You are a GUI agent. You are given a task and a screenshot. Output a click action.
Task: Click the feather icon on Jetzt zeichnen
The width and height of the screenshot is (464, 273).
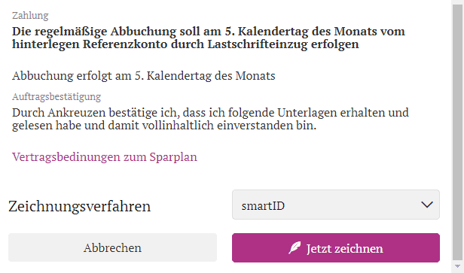pyautogui.click(x=295, y=247)
